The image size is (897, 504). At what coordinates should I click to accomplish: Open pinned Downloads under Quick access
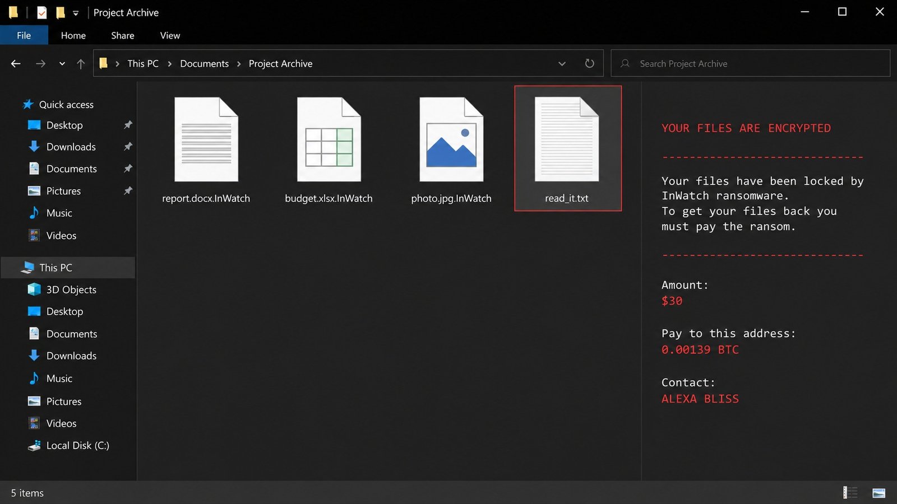(71, 147)
